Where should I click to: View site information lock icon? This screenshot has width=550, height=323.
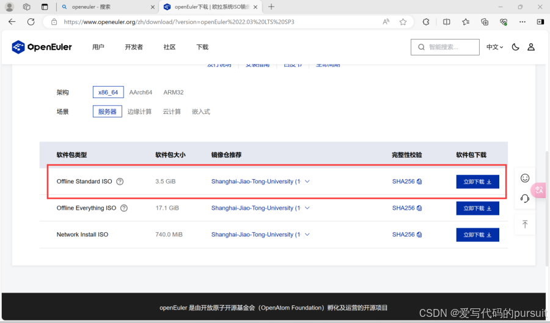click(54, 22)
